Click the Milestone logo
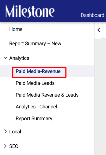 tap(30, 11)
